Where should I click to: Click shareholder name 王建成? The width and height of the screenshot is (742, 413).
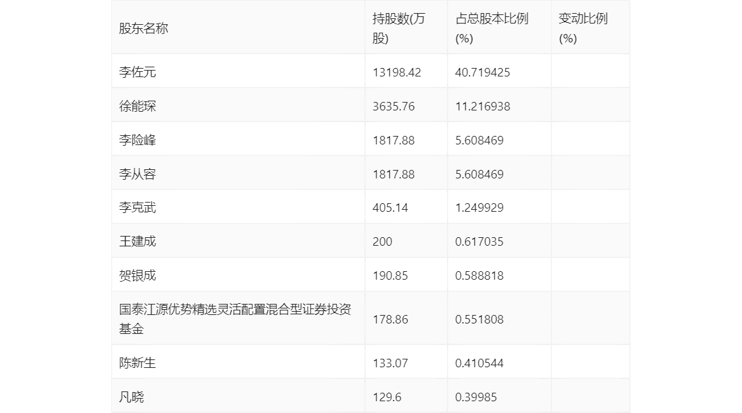coord(137,242)
